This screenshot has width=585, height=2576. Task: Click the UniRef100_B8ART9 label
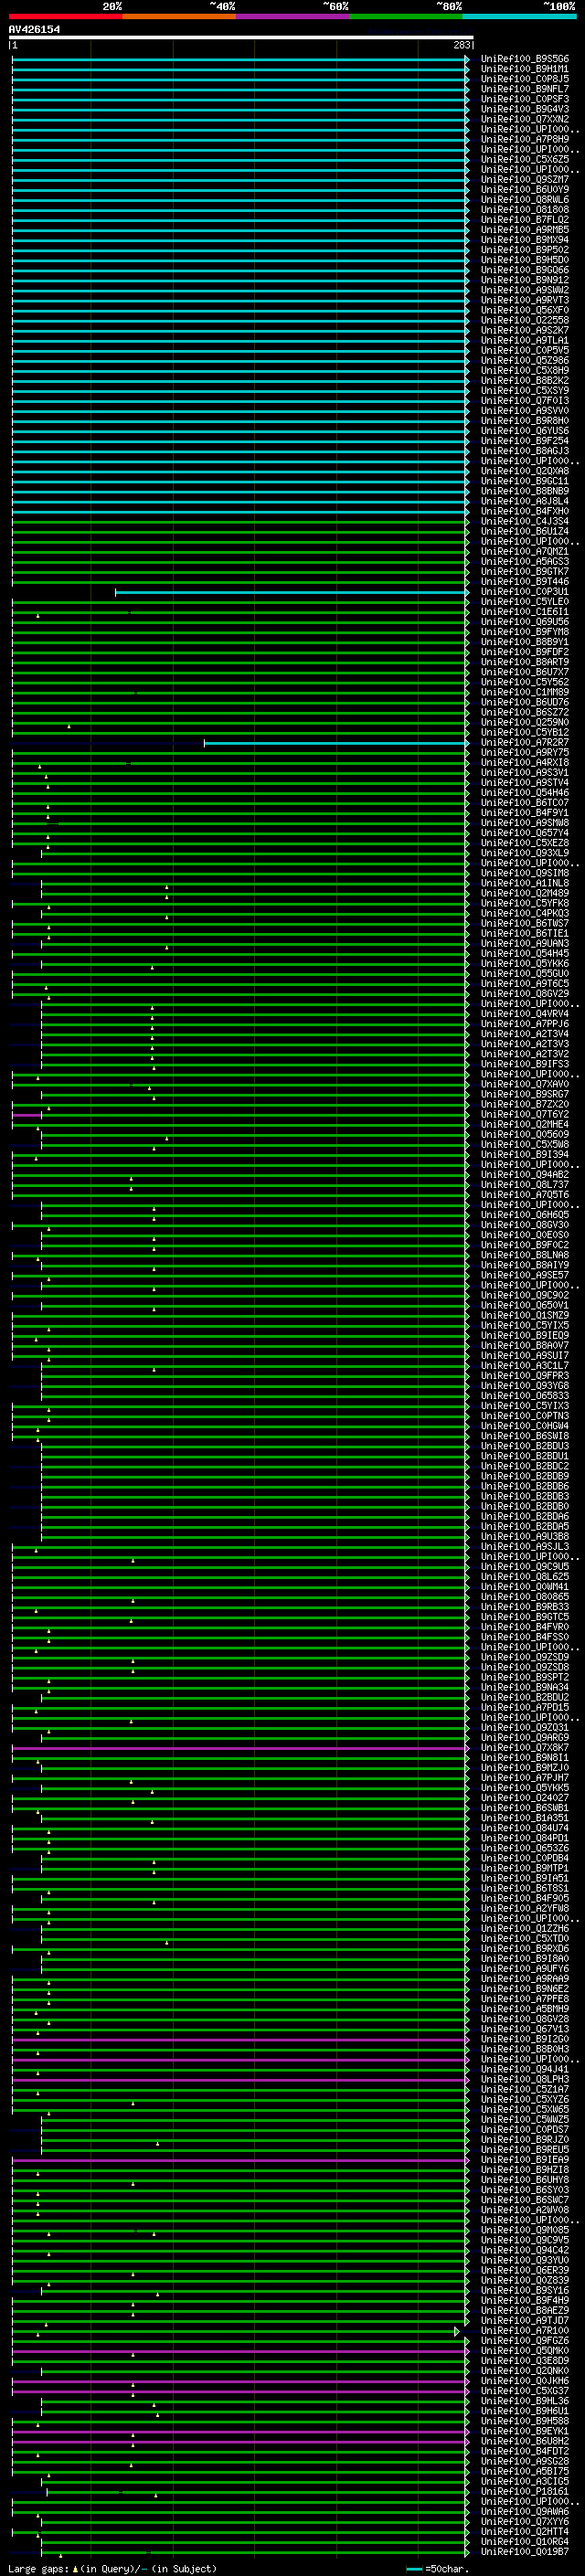coord(525,662)
